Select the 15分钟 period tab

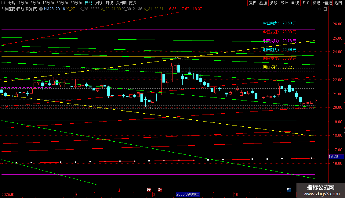coord(48,3)
